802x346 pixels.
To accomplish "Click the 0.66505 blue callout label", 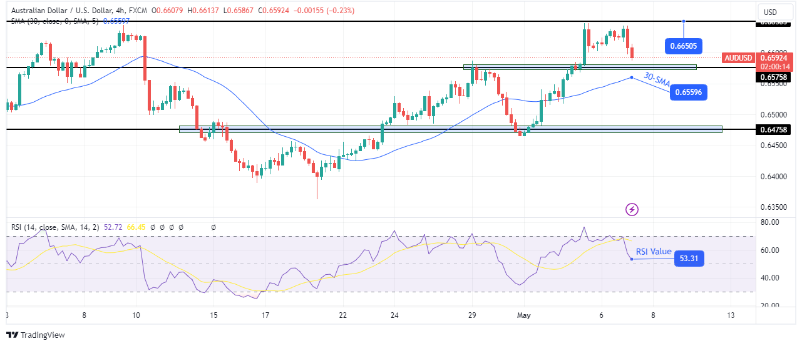I will tap(684, 46).
